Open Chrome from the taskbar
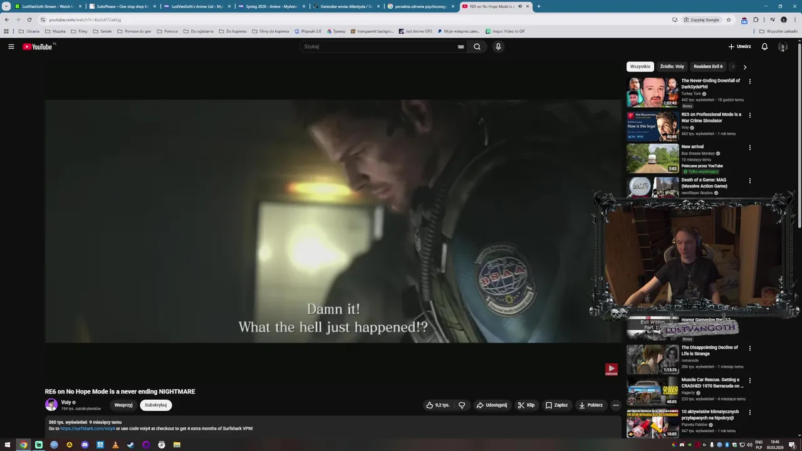 (23, 445)
